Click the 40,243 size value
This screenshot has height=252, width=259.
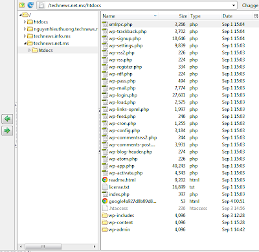(x=179, y=166)
